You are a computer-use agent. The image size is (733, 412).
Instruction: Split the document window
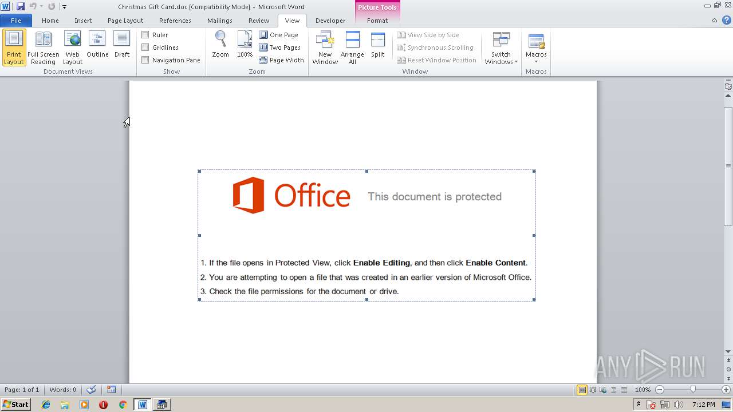(377, 45)
